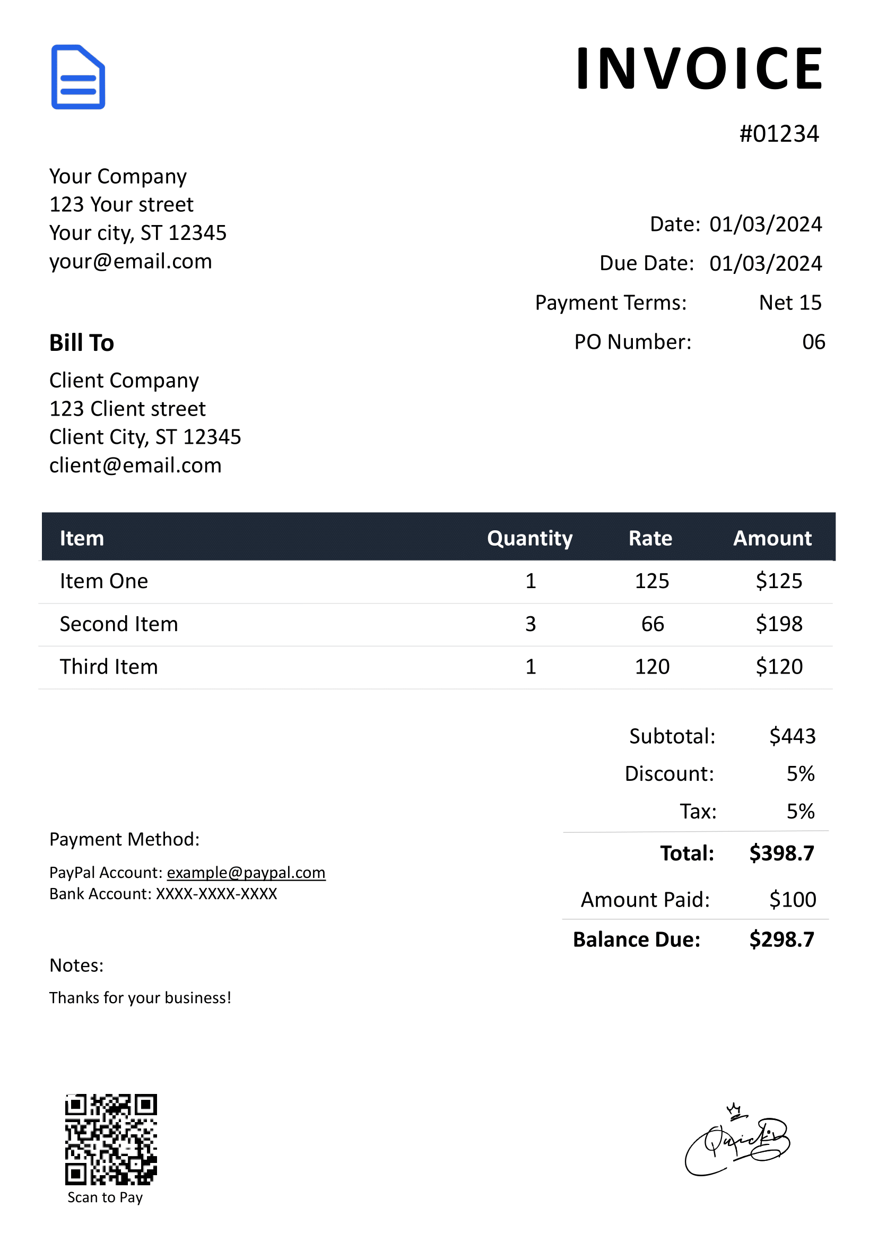878x1241 pixels.
Task: Click the Payment Terms value Net 15
Action: (790, 303)
